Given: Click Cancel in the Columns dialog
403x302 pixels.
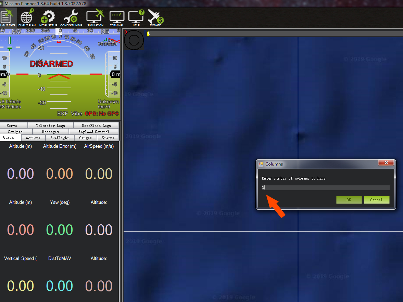Looking at the screenshot, I should point(377,200).
